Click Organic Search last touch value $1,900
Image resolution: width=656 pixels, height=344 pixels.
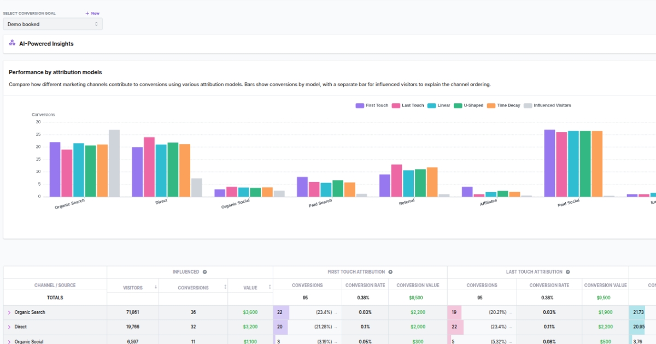tap(605, 312)
